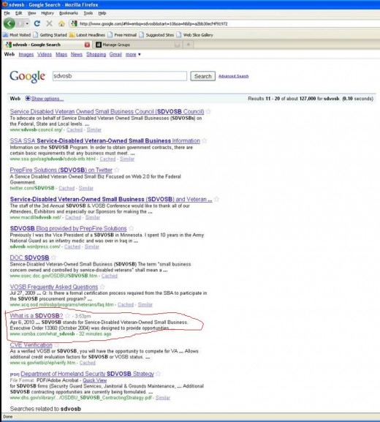Open the Bookmarks menu
Viewport: 380px width, 422px height.
pos(69,13)
